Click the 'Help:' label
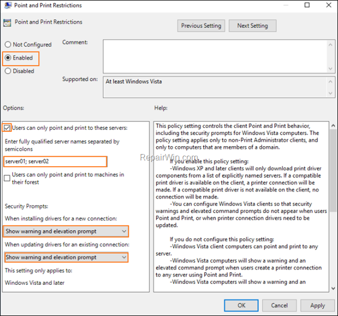The image size is (338, 316). (161, 108)
